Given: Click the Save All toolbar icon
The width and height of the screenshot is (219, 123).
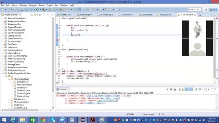Looking at the screenshot, I should pyautogui.click(x=18, y=10).
